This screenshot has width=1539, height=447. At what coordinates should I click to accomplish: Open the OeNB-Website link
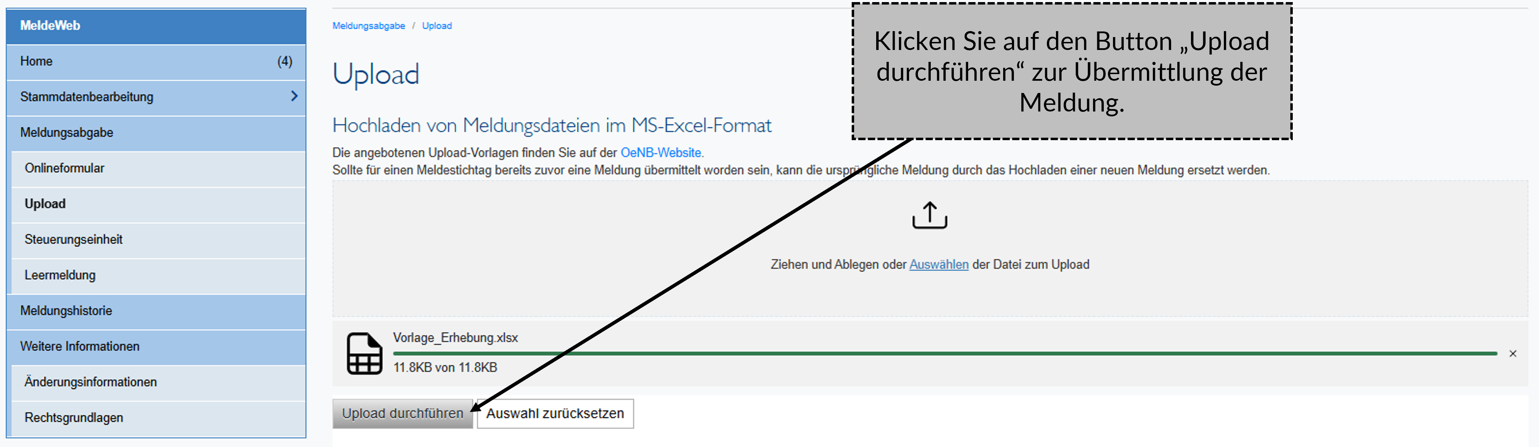pos(661,153)
